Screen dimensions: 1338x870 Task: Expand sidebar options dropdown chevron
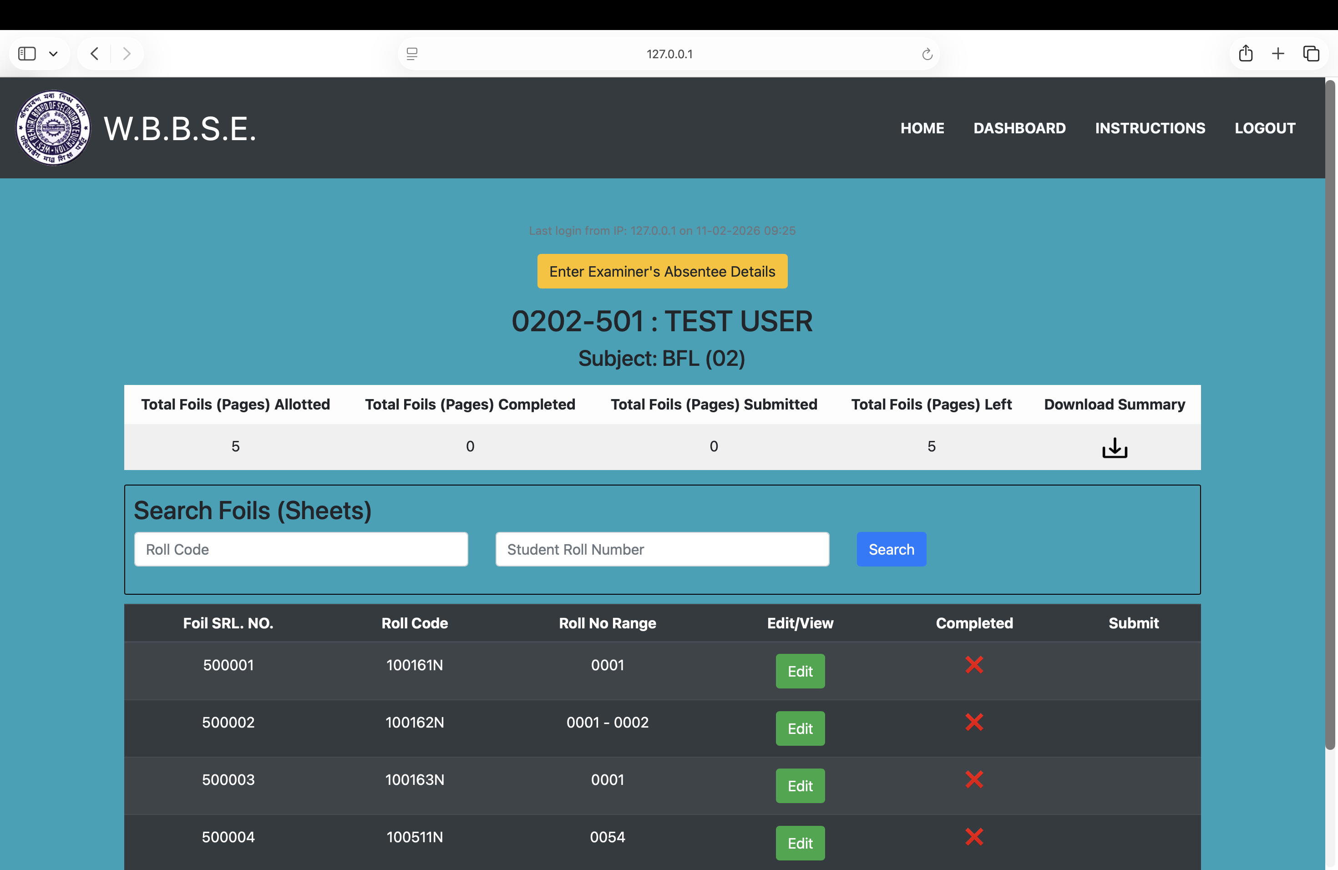click(53, 54)
